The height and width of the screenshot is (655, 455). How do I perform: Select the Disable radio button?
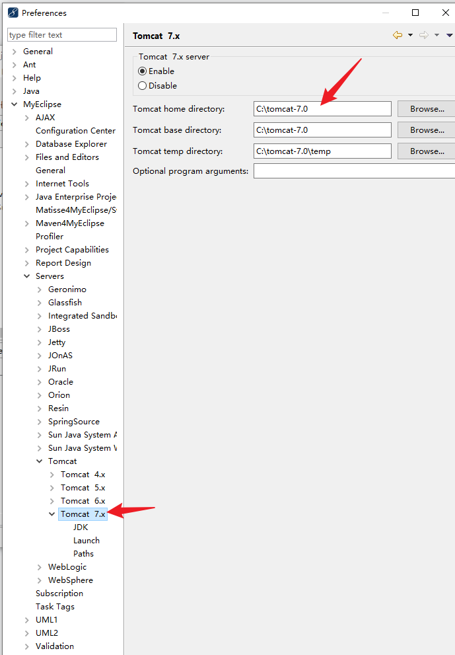143,86
